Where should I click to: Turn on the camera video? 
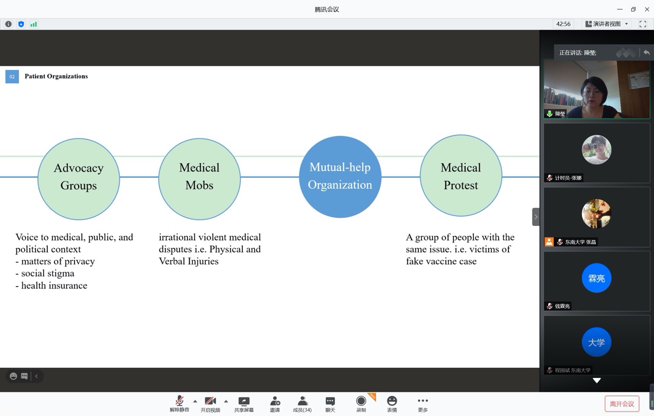pos(210,404)
